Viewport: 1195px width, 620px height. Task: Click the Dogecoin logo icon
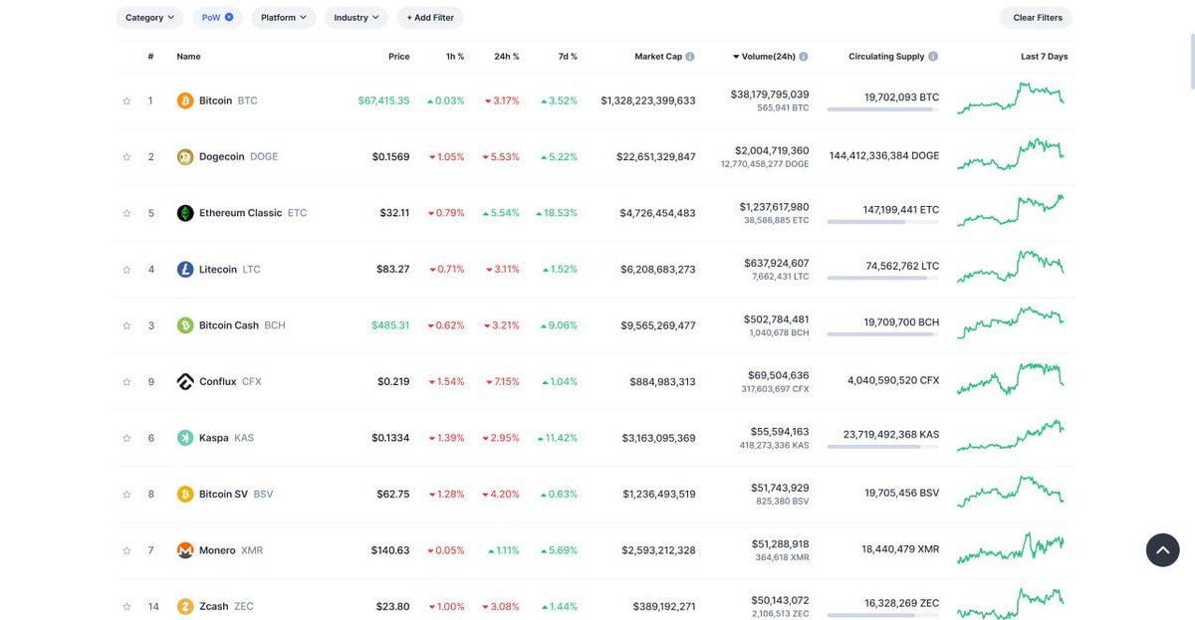pos(185,156)
